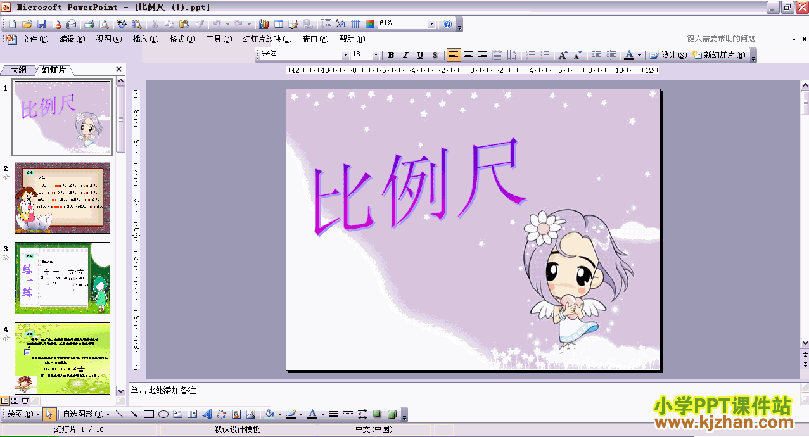Insert a diagram or organization chart
The width and height of the screenshot is (809, 437).
tap(221, 414)
